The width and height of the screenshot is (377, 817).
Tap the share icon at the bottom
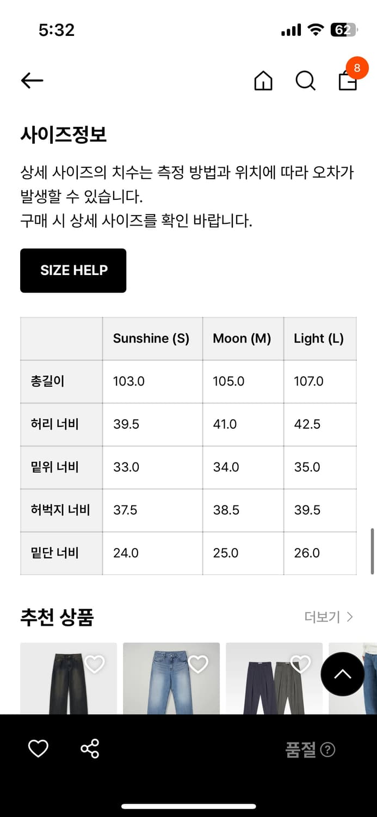[91, 748]
